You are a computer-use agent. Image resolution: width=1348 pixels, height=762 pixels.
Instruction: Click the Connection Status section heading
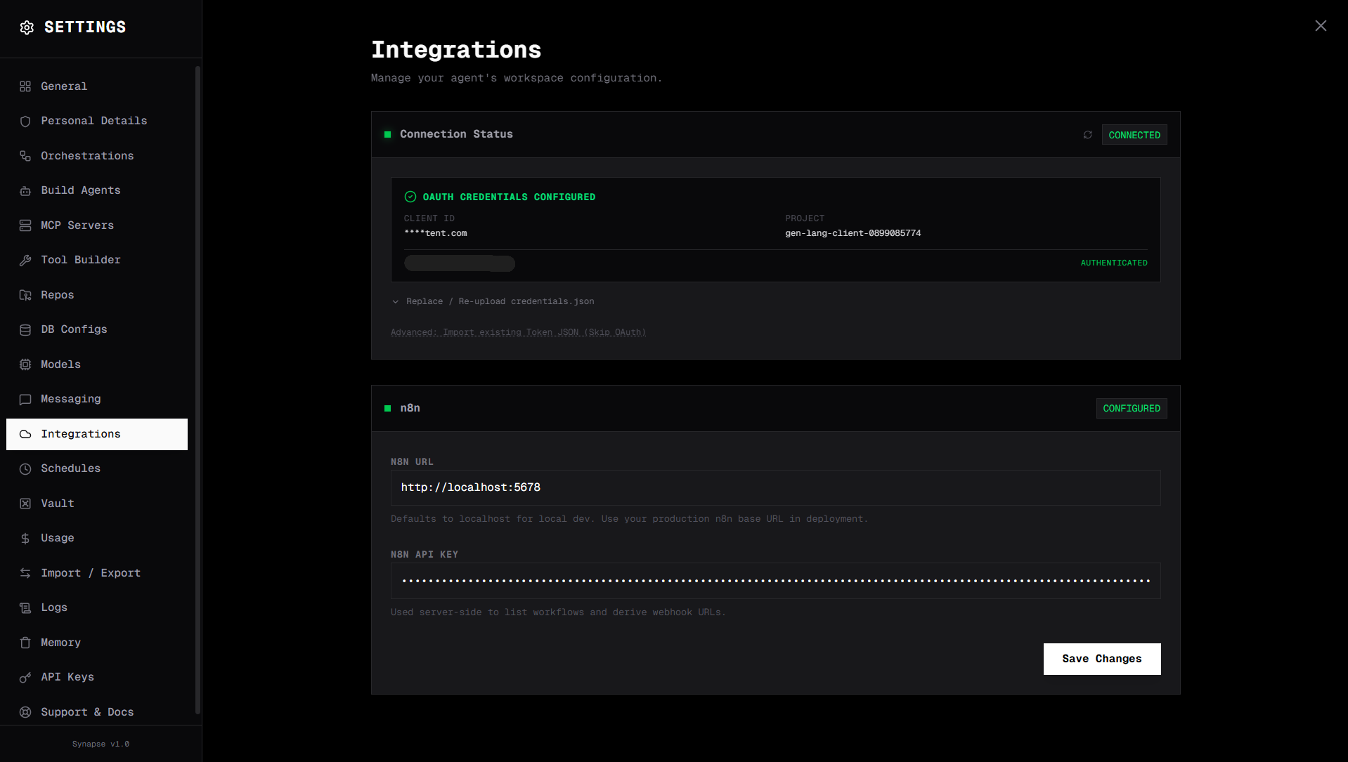pyautogui.click(x=456, y=134)
